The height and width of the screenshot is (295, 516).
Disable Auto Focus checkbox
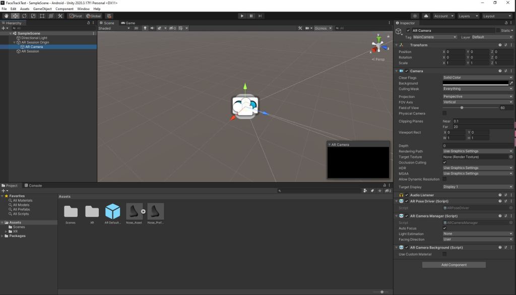444,228
